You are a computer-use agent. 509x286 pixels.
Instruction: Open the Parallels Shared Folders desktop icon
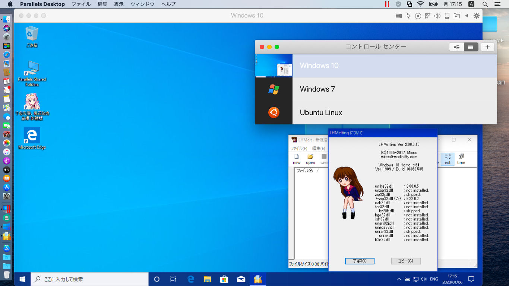click(x=32, y=73)
